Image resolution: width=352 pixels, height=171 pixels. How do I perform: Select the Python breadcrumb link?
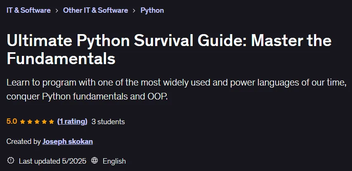pos(152,11)
